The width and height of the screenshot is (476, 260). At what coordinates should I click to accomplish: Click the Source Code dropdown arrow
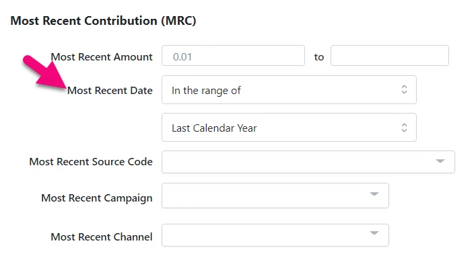pyautogui.click(x=440, y=161)
